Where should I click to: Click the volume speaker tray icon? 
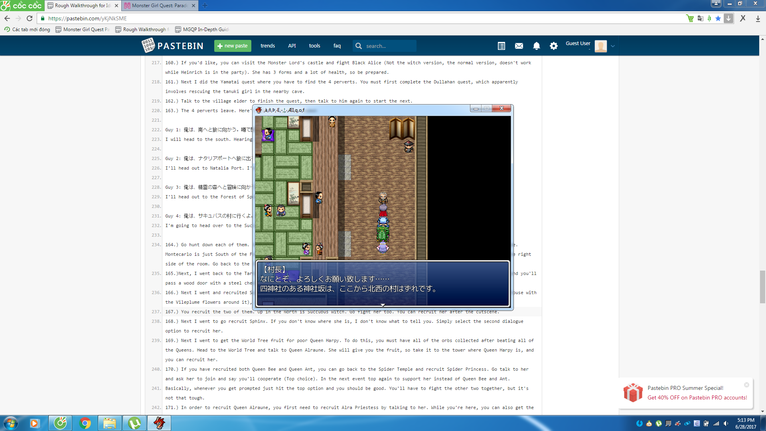726,423
